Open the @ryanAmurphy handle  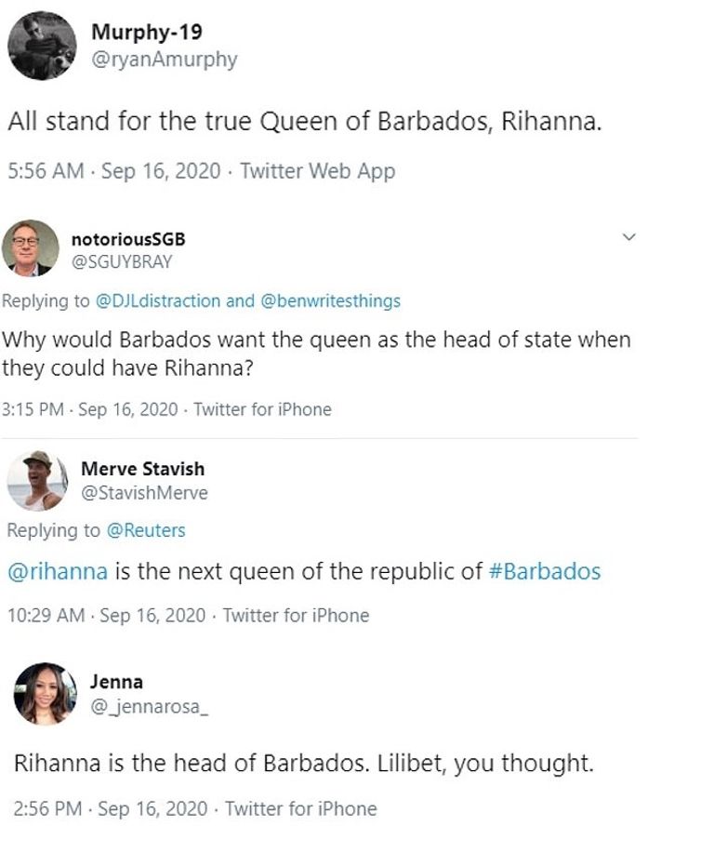click(x=164, y=60)
